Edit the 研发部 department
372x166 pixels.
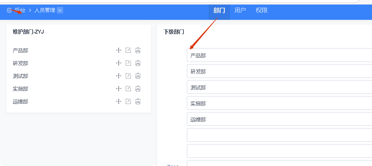coord(128,63)
